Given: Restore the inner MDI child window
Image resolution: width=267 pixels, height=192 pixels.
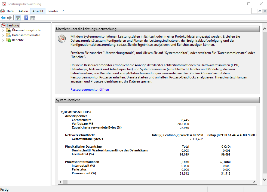Looking at the screenshot, I should (x=259, y=11).
